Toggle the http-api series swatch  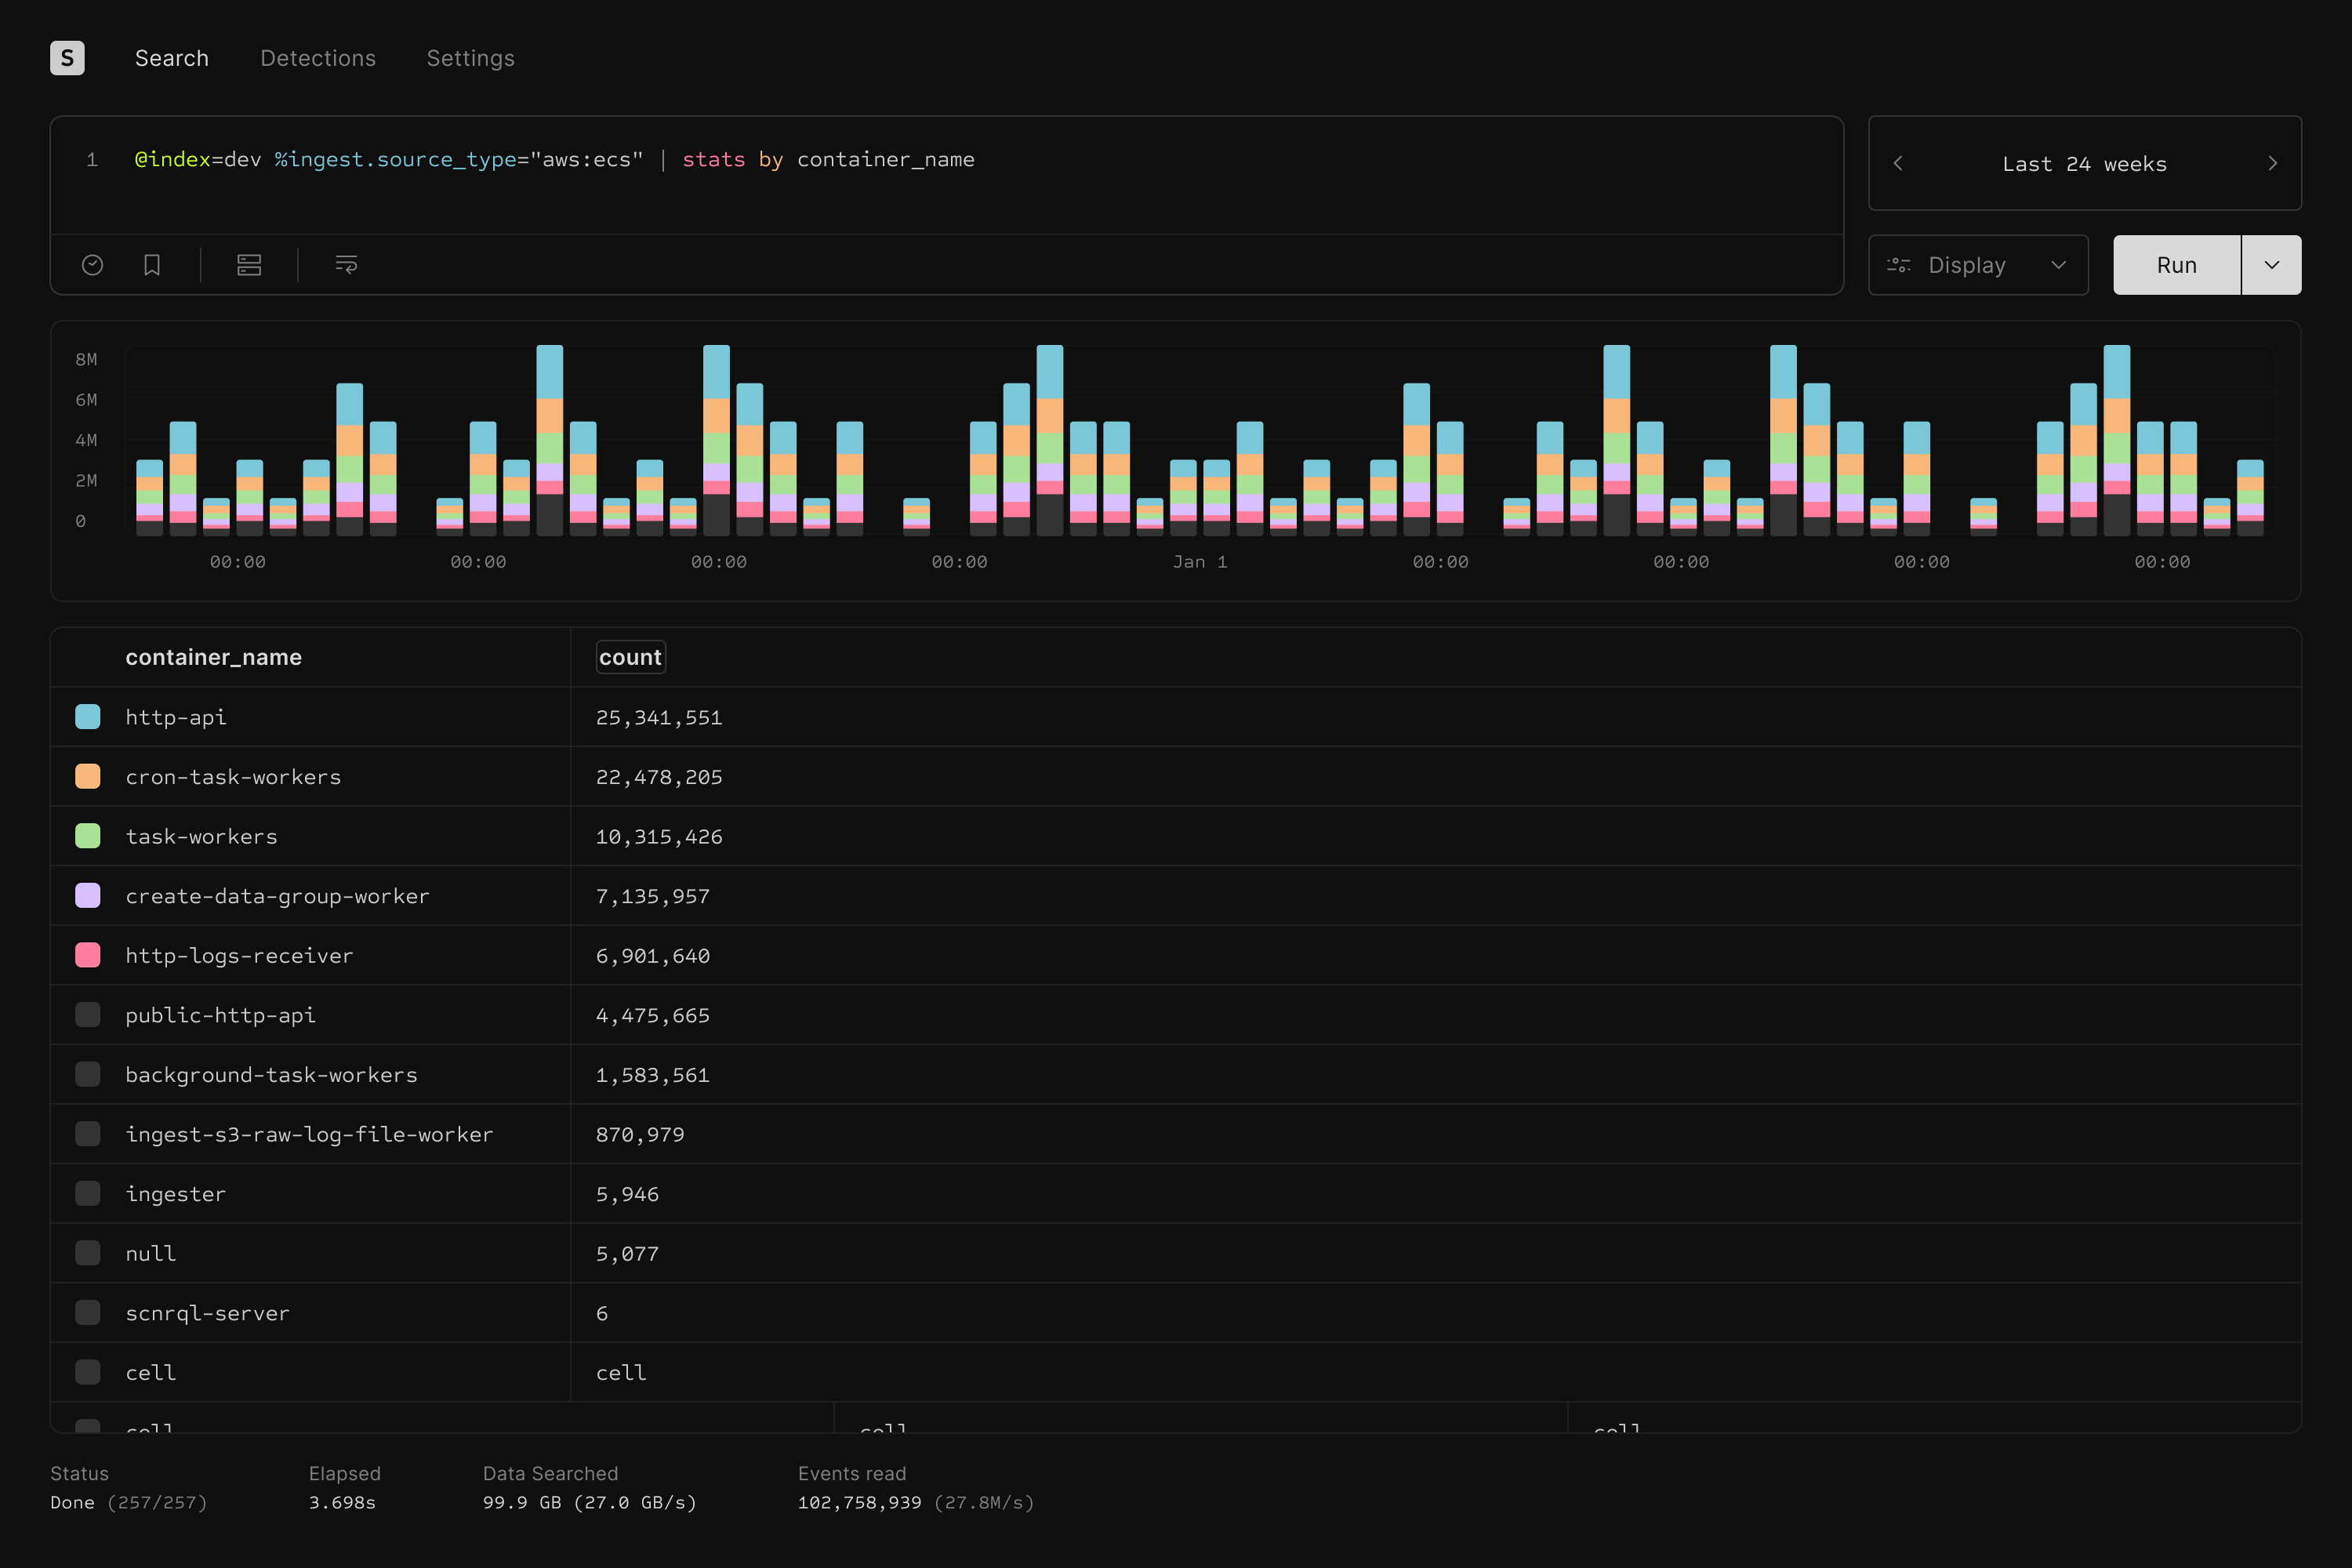[x=88, y=717]
